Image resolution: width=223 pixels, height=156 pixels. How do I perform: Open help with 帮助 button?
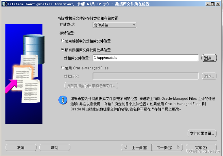point(55,148)
